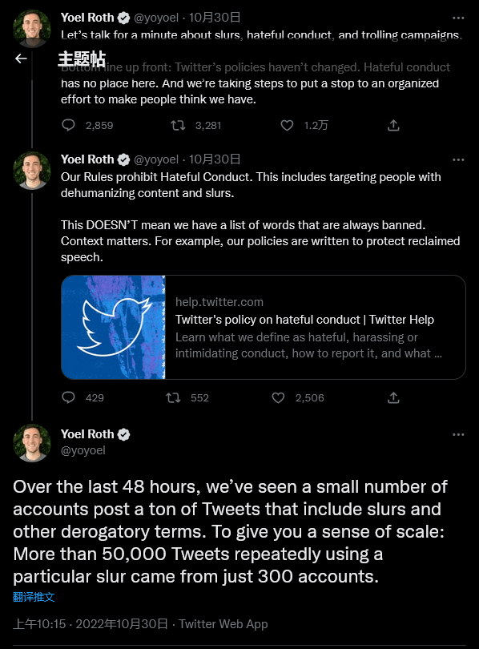Viewport: 479px width, 649px height.
Task: Share the Hateful Conduct rules tweet
Action: point(393,397)
